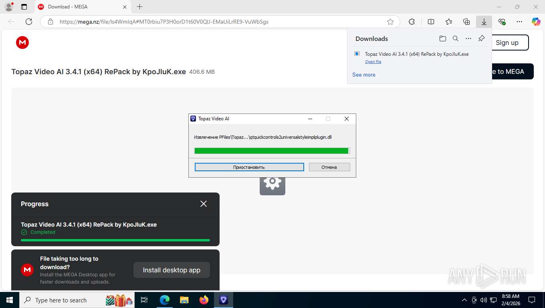The height and width of the screenshot is (308, 545).
Task: Click the Sign up button
Action: coord(507,43)
